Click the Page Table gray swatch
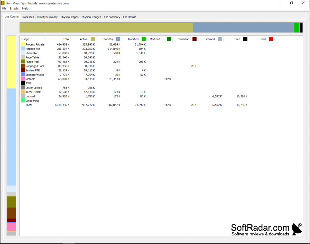The image size is (310, 244). coord(23,57)
